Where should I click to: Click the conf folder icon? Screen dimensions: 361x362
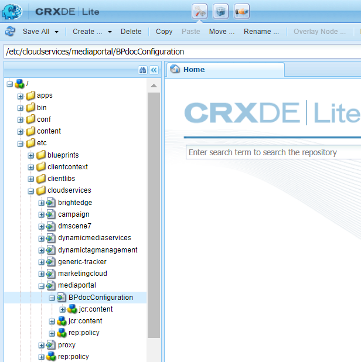[30, 119]
